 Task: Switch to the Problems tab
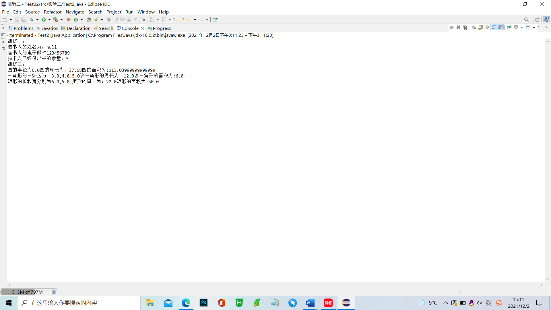coord(21,28)
